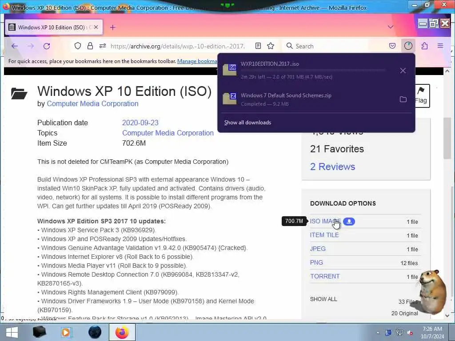455x341 pixels.
Task: Open the Firefox hamburger menu
Action: (x=440, y=46)
